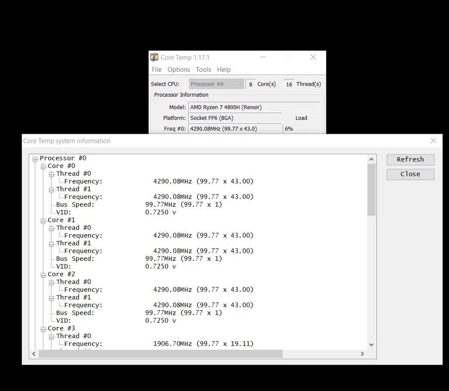449x391 pixels.
Task: Select VID row under Core #2
Action: click(x=116, y=321)
